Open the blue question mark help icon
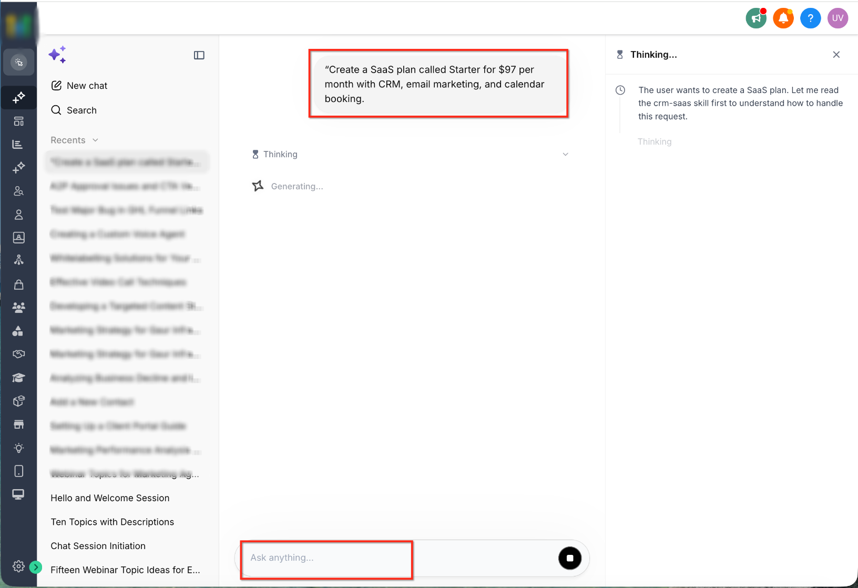The height and width of the screenshot is (588, 858). click(x=811, y=18)
